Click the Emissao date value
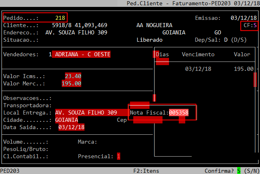 [242, 18]
